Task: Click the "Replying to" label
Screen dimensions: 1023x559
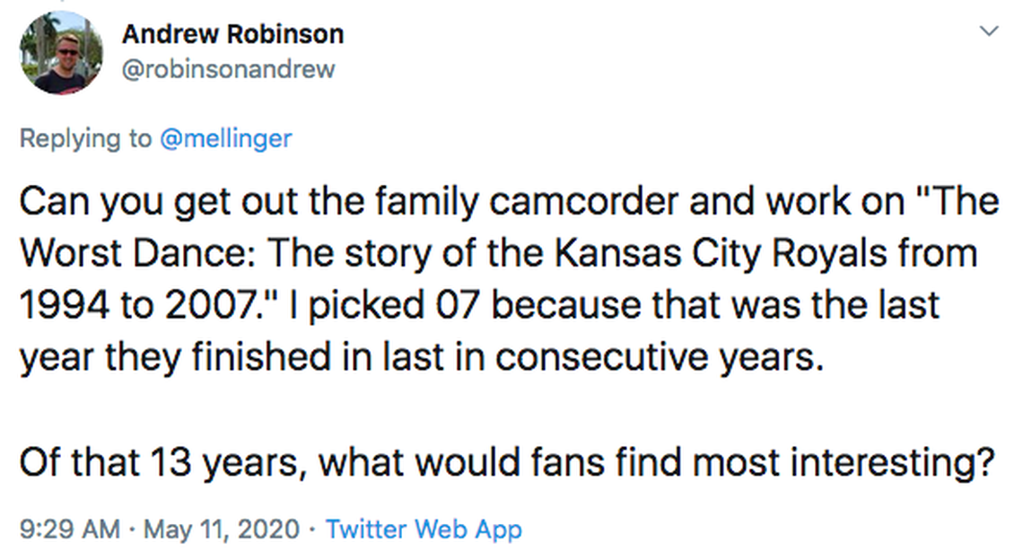Action: pos(86,138)
